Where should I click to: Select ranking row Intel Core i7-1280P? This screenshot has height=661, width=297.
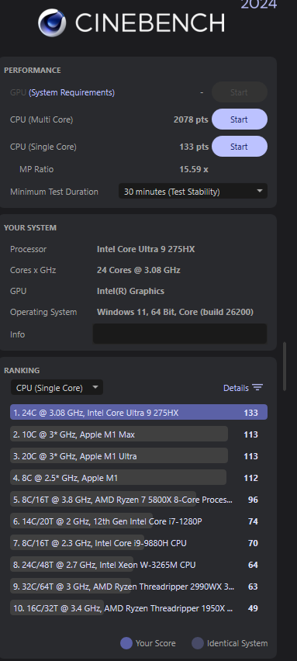(139, 521)
